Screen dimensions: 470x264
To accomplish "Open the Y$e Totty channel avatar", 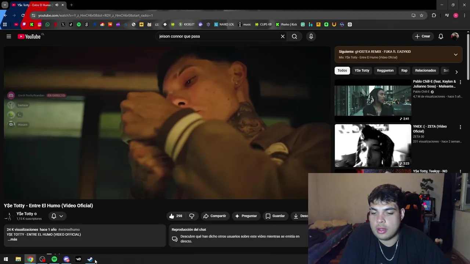I will (x=8, y=216).
